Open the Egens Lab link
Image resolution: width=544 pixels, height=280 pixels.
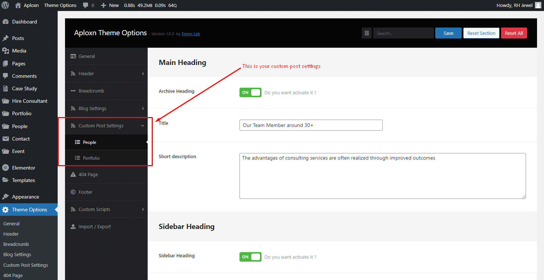point(191,34)
